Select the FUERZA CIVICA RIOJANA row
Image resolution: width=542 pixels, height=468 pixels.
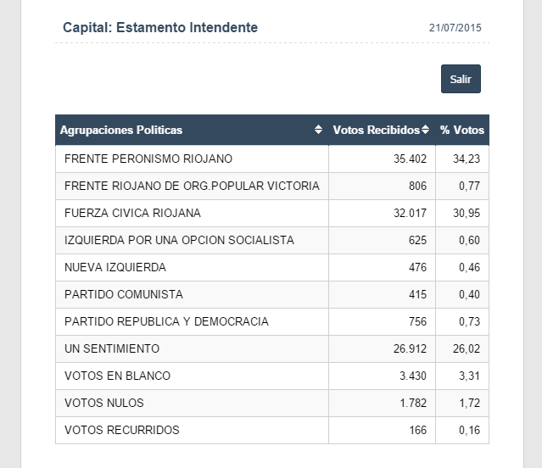pos(132,213)
